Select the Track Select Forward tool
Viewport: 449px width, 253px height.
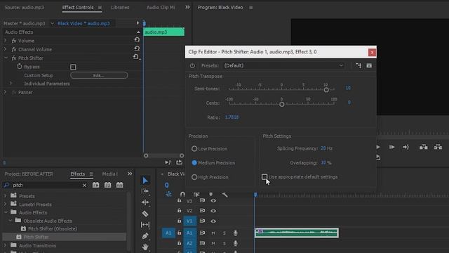click(145, 191)
